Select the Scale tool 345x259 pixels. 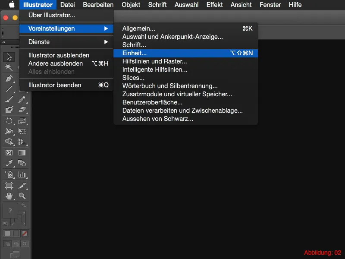pyautogui.click(x=22, y=121)
